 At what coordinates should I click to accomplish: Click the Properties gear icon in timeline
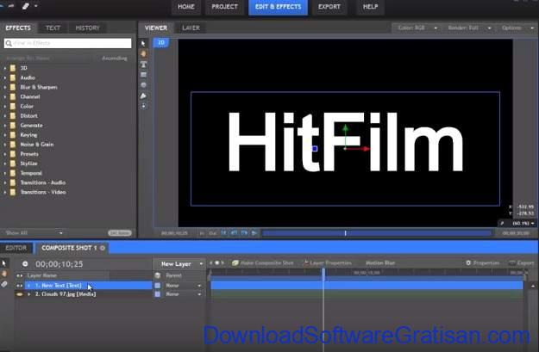point(468,262)
